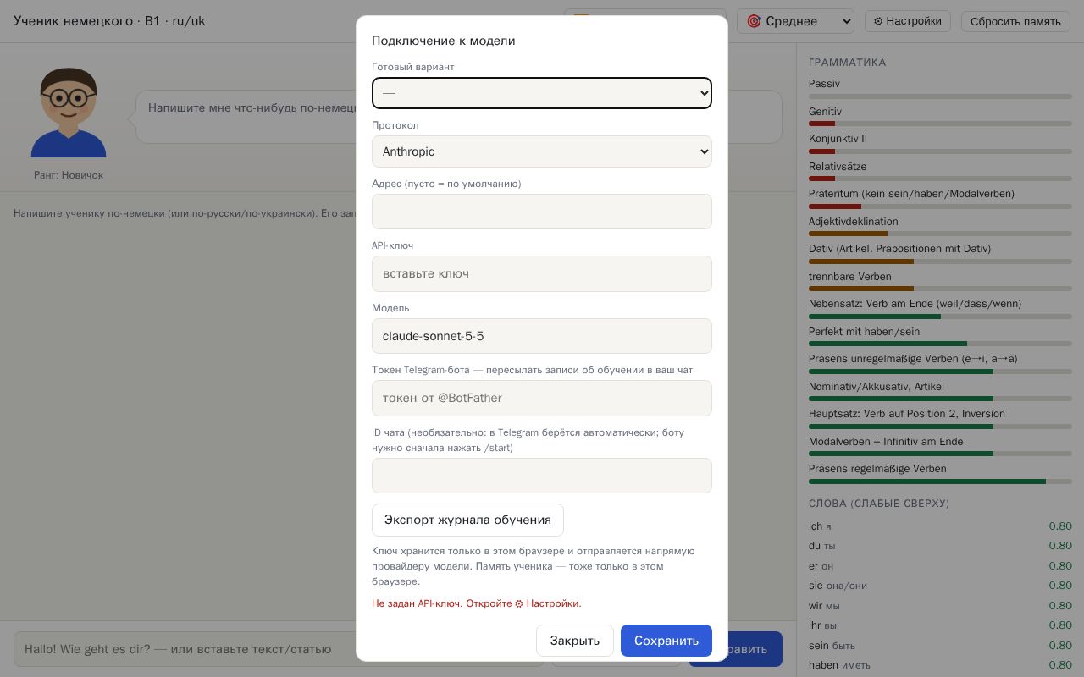This screenshot has width=1084, height=677.
Task: Click the Passiv progress bar
Action: pyautogui.click(x=940, y=96)
